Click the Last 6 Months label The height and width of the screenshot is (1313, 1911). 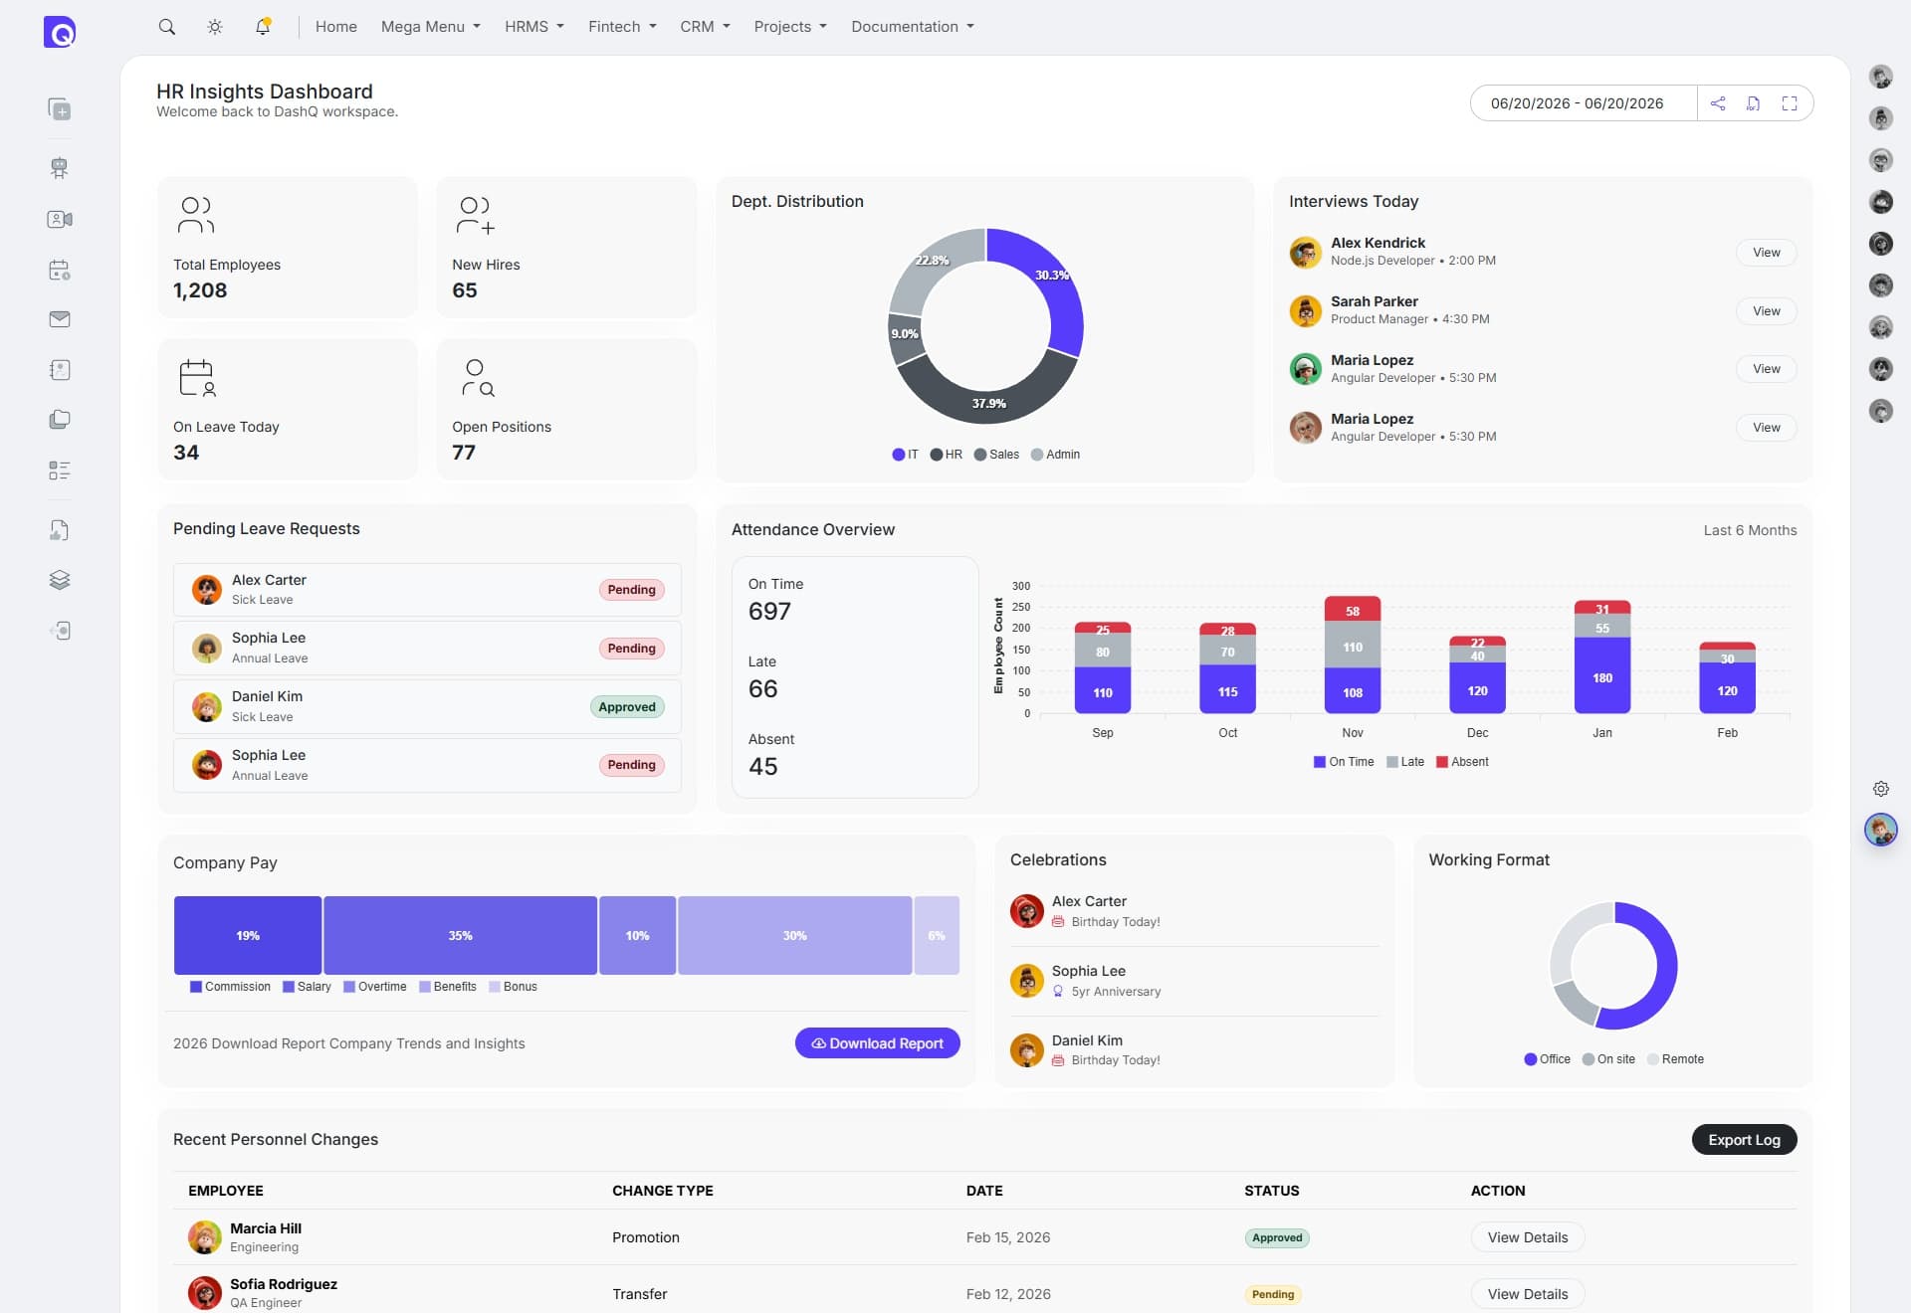point(1750,531)
